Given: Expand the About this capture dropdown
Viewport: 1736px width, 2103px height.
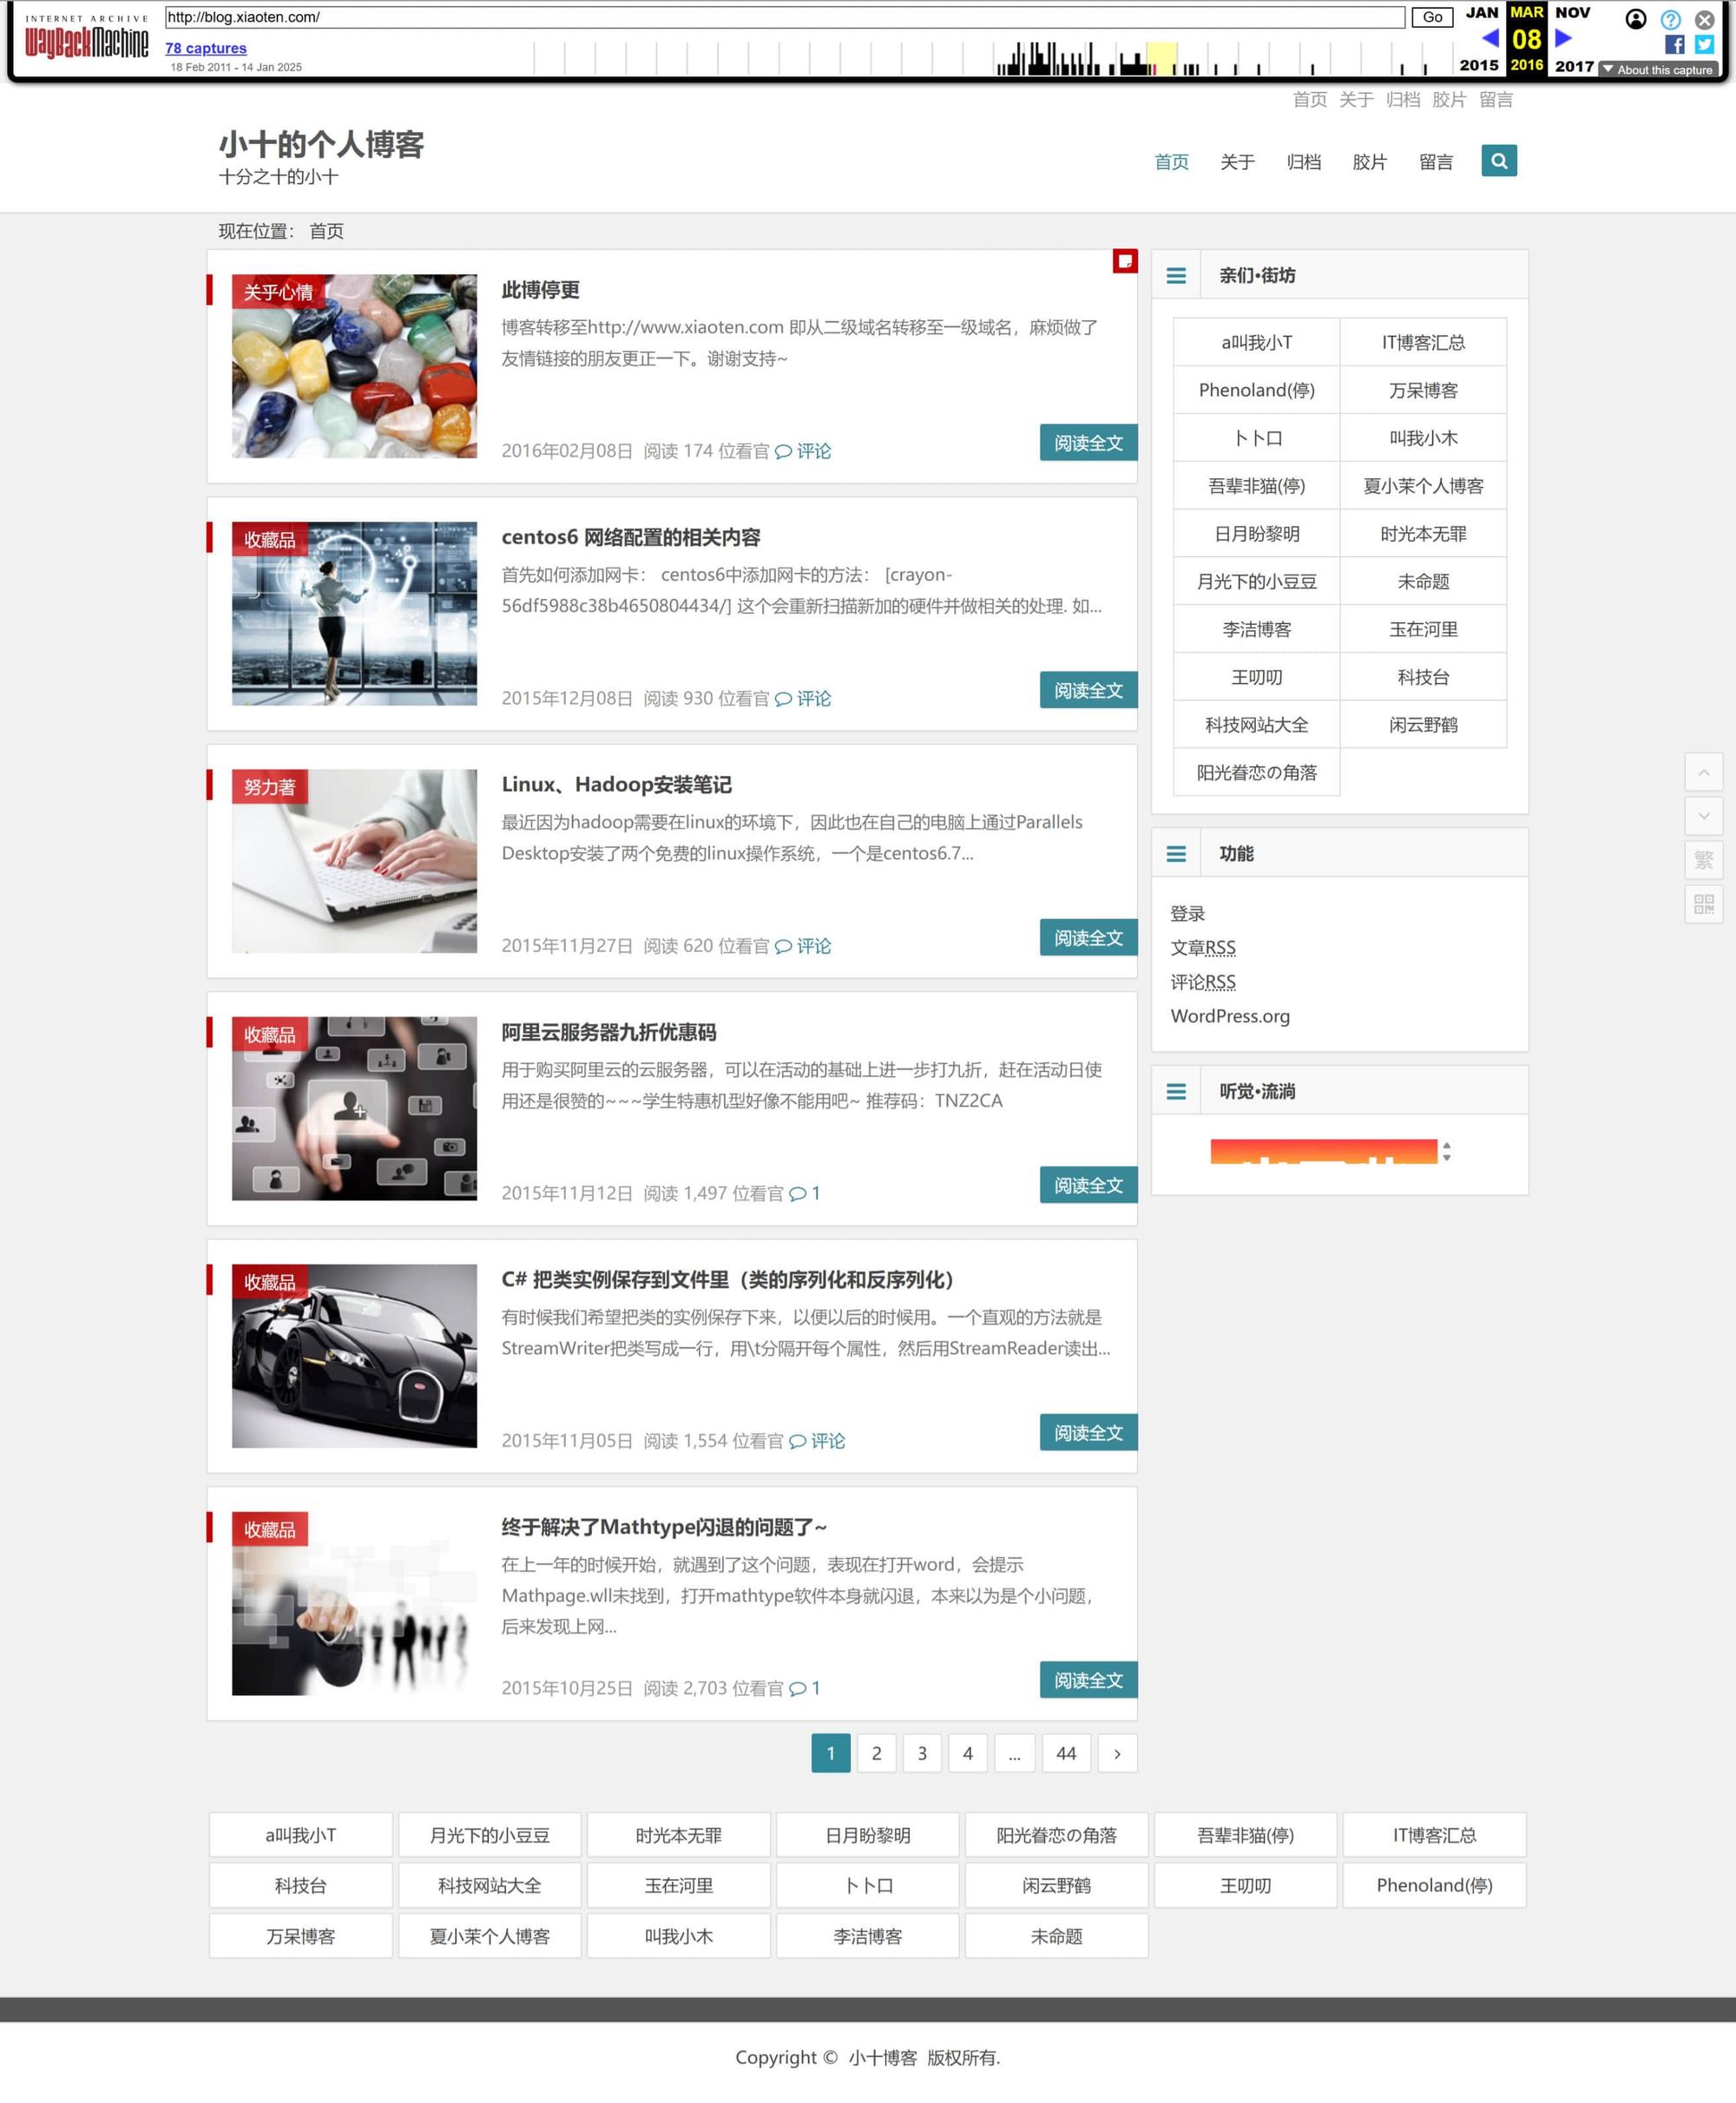Looking at the screenshot, I should 1658,70.
